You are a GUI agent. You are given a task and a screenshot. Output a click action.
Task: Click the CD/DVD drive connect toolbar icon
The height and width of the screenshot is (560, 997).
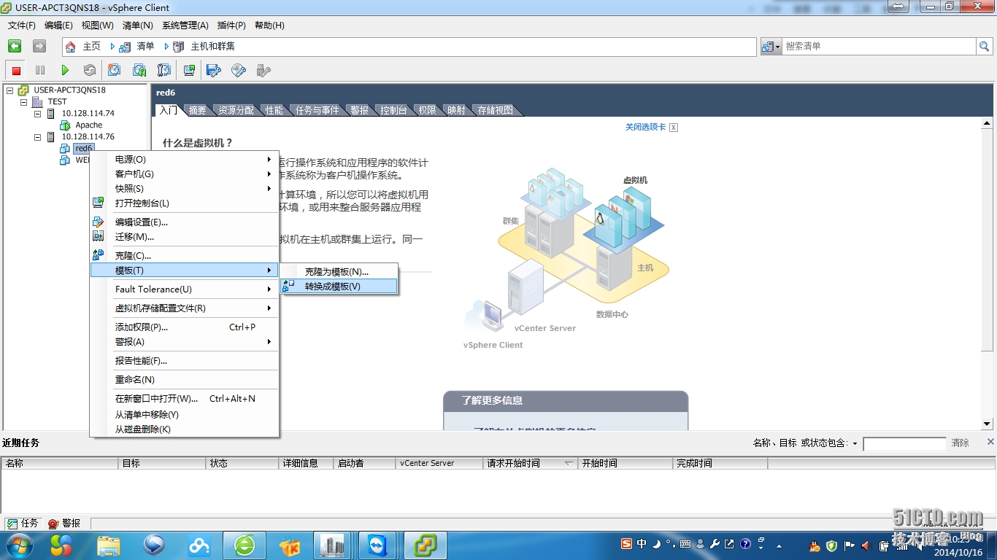click(239, 70)
